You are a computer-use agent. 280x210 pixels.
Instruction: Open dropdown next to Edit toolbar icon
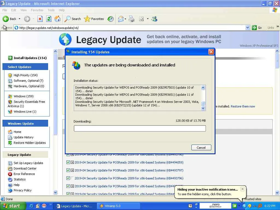(x=148, y=19)
